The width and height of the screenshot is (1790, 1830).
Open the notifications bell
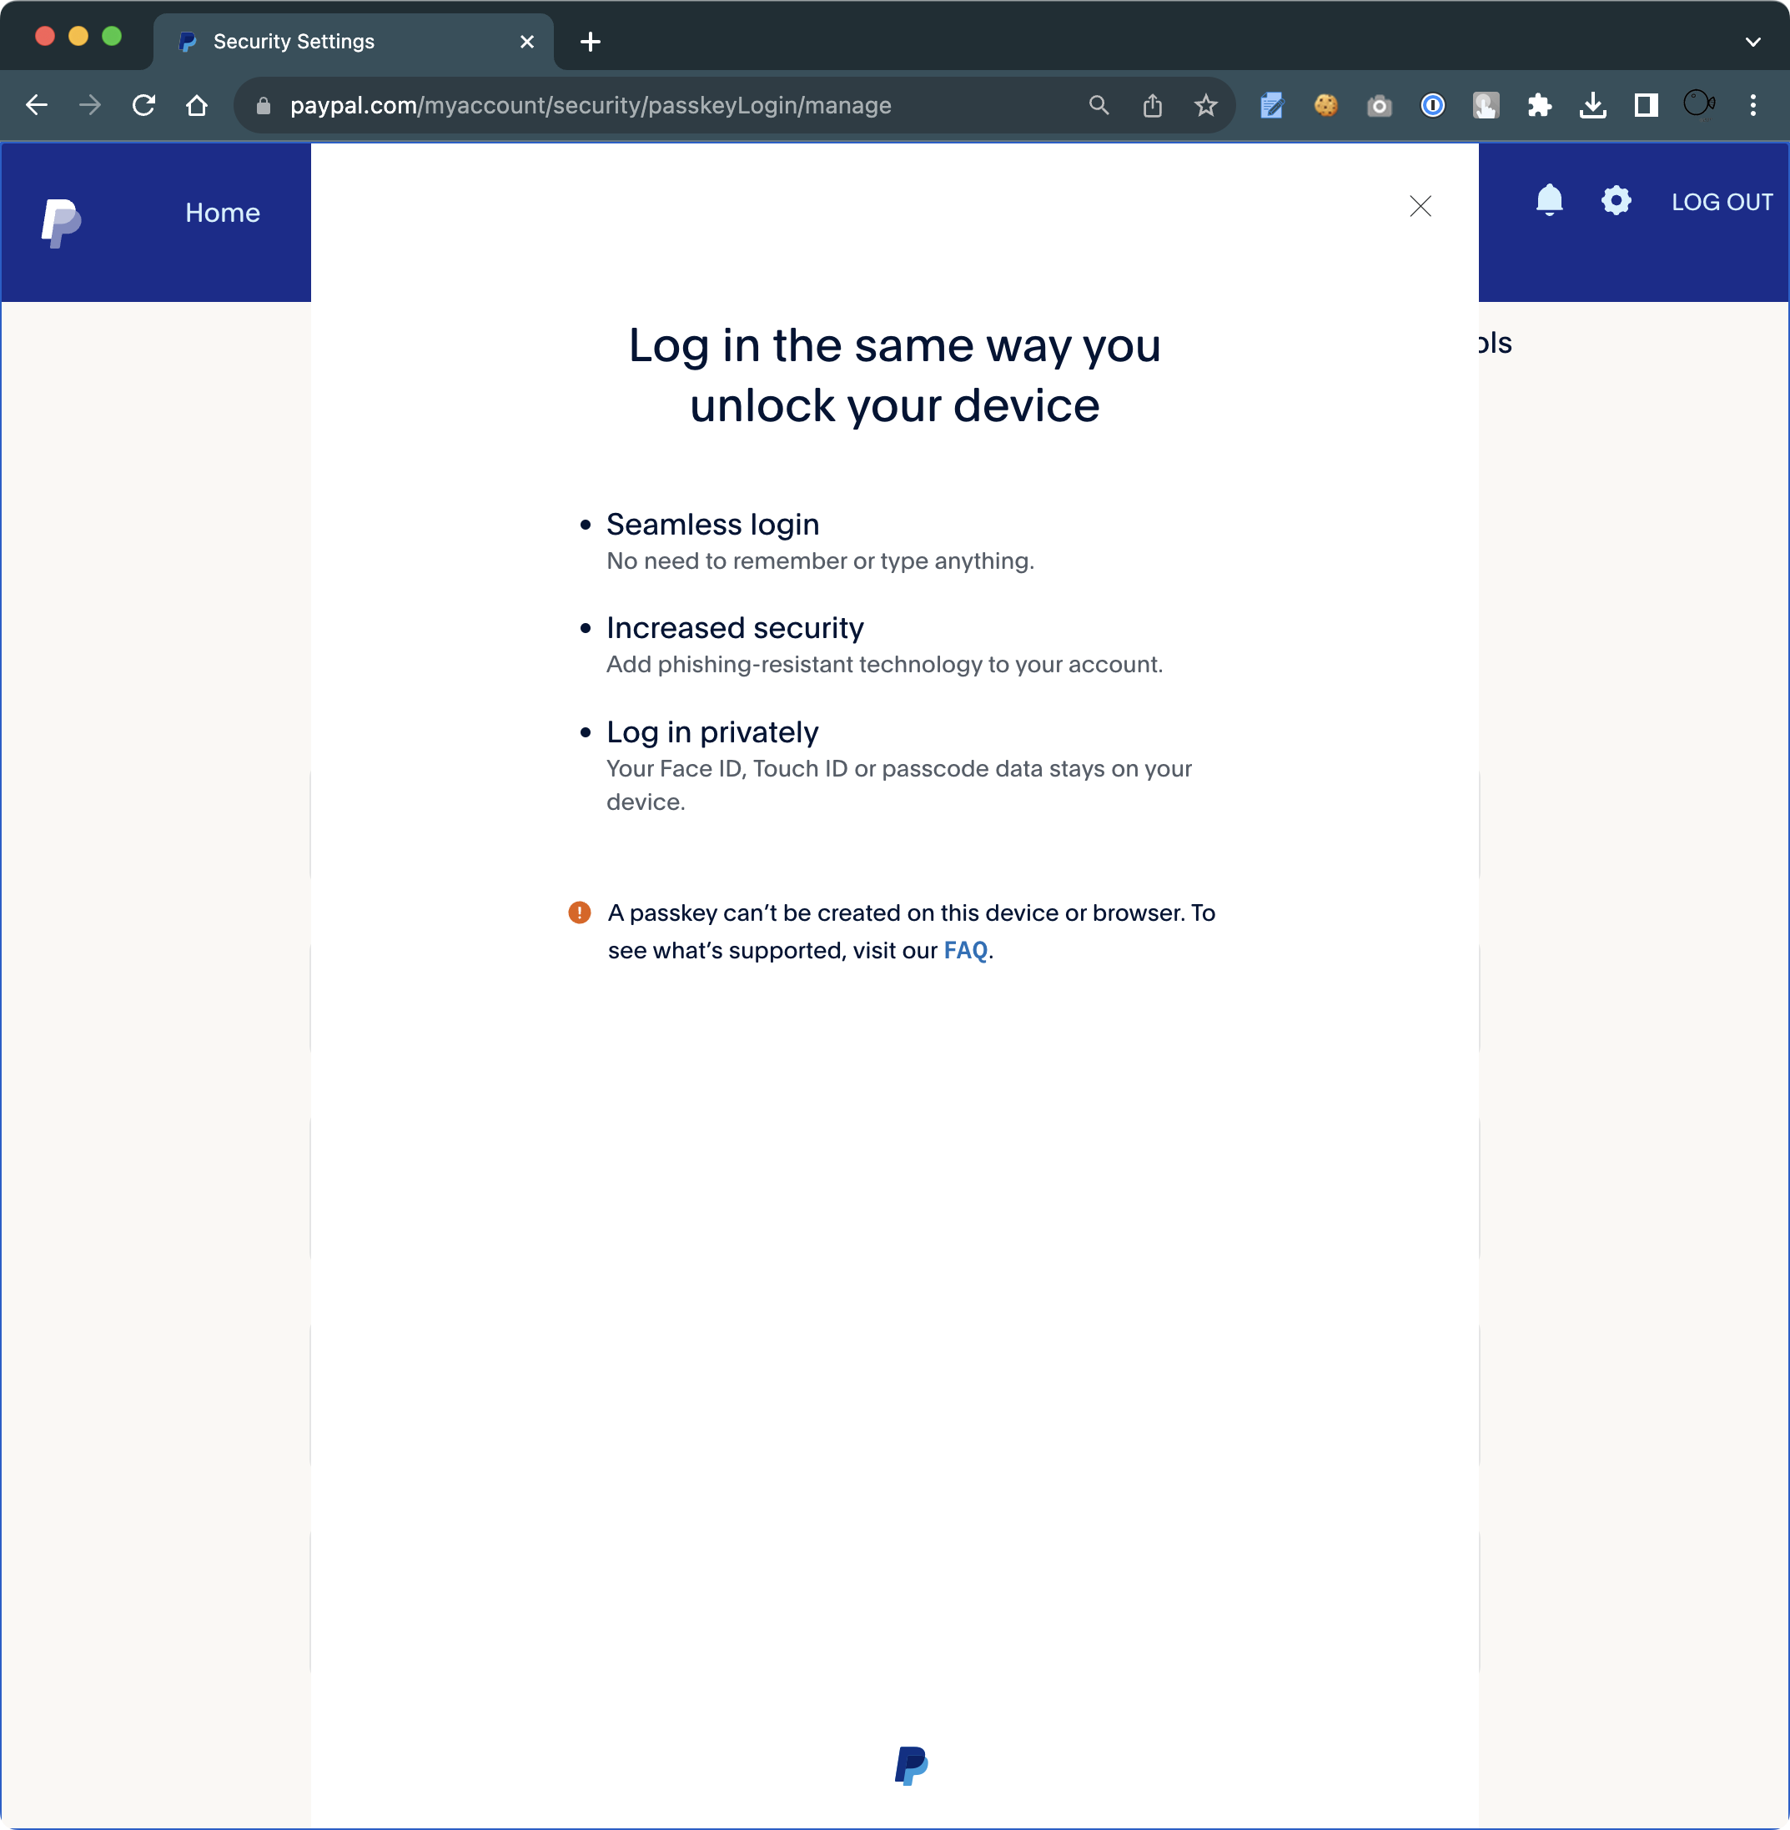click(1548, 200)
